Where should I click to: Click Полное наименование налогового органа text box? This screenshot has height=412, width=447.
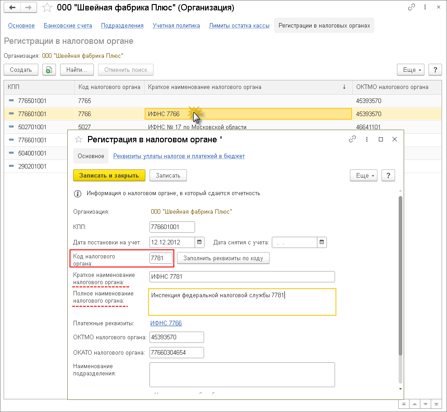(x=242, y=302)
